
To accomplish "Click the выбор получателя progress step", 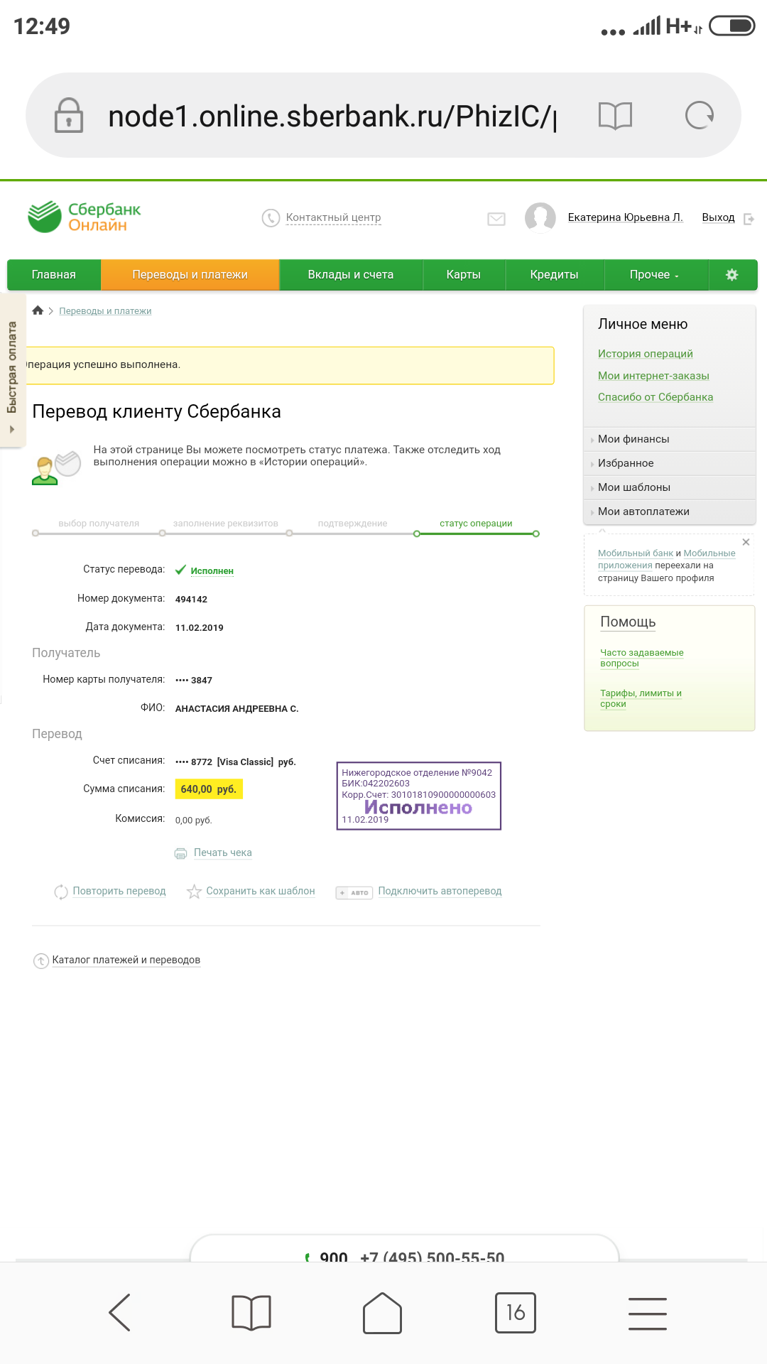I will (99, 524).
